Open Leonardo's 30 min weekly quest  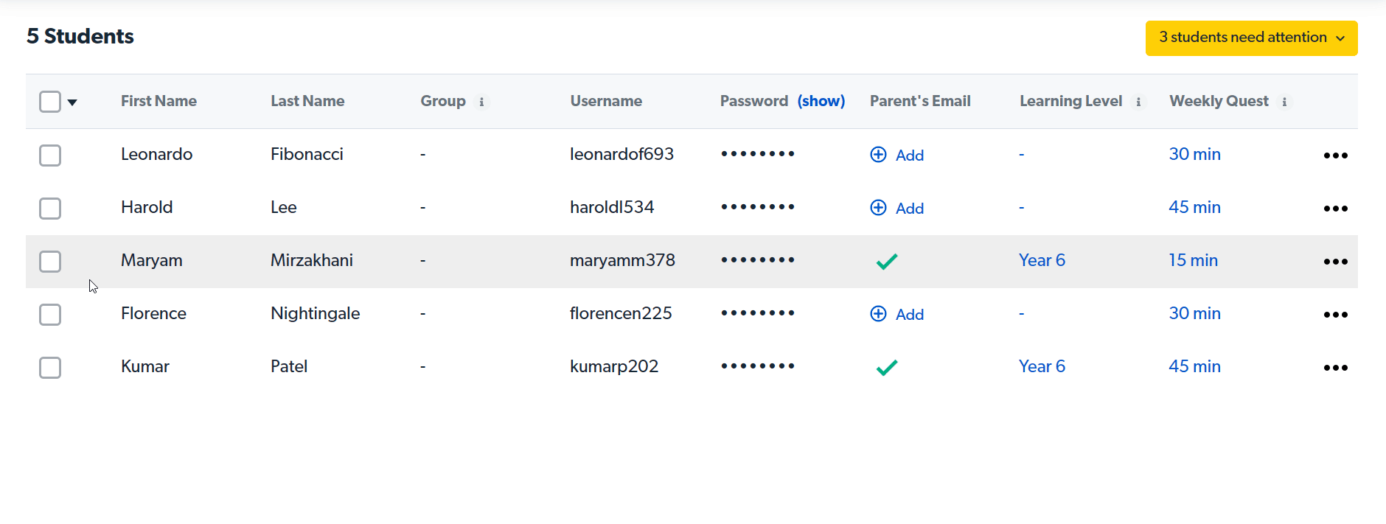[x=1194, y=154]
